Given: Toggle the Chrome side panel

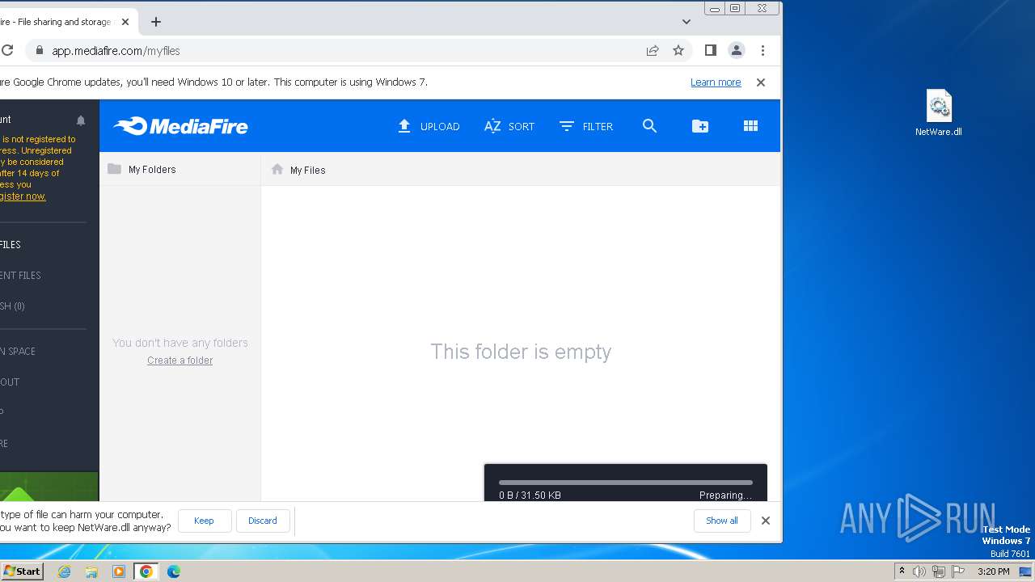Looking at the screenshot, I should coord(711,50).
